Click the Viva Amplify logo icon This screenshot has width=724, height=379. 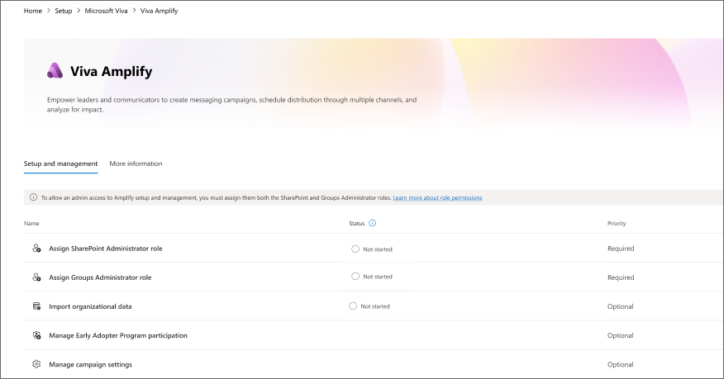point(55,70)
